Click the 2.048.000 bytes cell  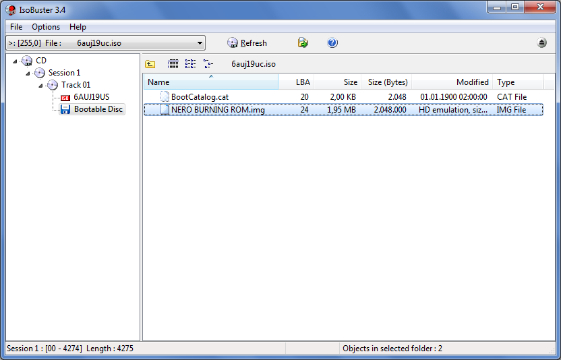(390, 110)
